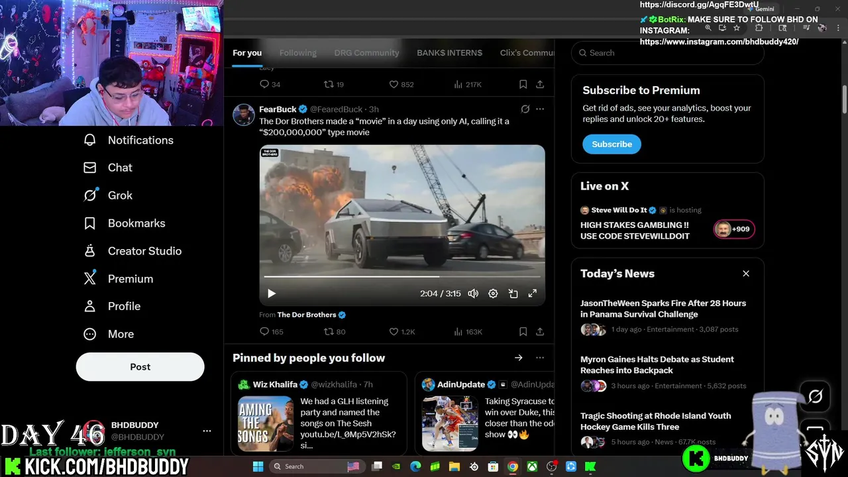Open the Kick app on the taskbar
The width and height of the screenshot is (848, 477).
[x=590, y=466]
